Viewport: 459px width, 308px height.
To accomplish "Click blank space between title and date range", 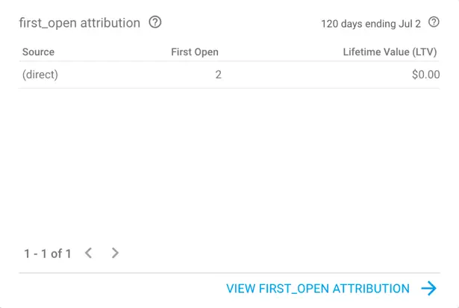I will pyautogui.click(x=239, y=23).
